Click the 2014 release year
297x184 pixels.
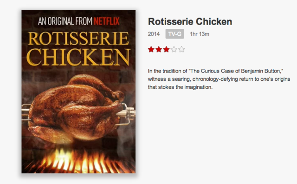(x=154, y=34)
